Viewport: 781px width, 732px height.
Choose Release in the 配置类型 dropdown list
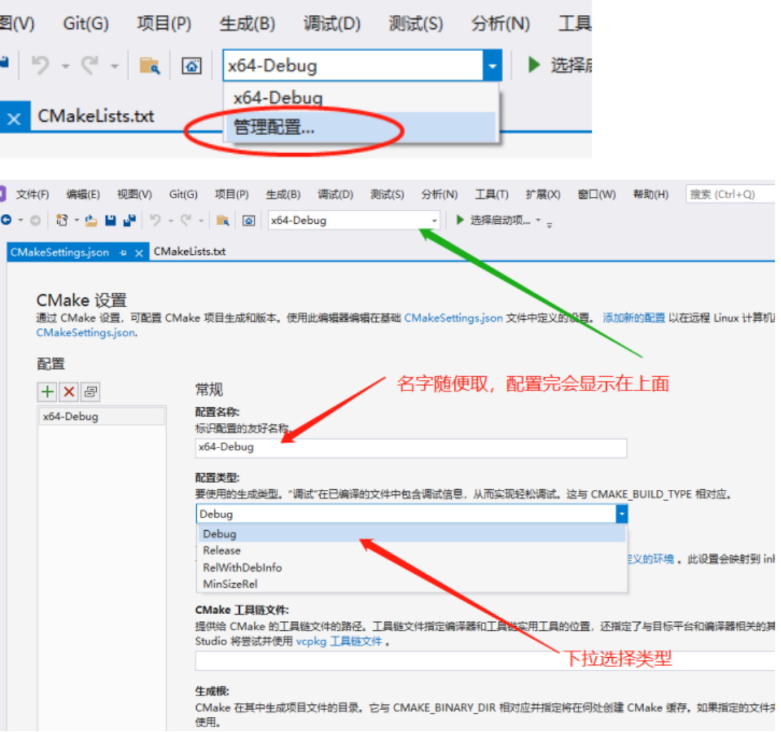click(412, 551)
